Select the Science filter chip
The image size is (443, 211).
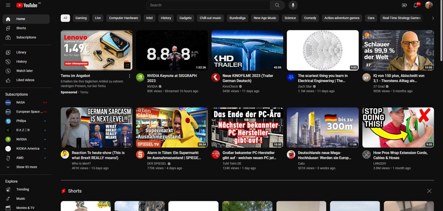click(290, 18)
